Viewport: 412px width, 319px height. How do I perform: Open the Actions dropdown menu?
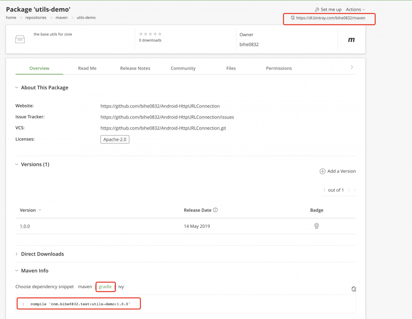355,9
